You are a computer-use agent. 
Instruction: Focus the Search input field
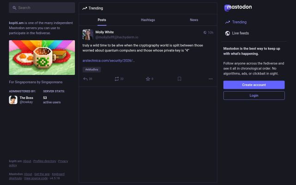(x=42, y=8)
